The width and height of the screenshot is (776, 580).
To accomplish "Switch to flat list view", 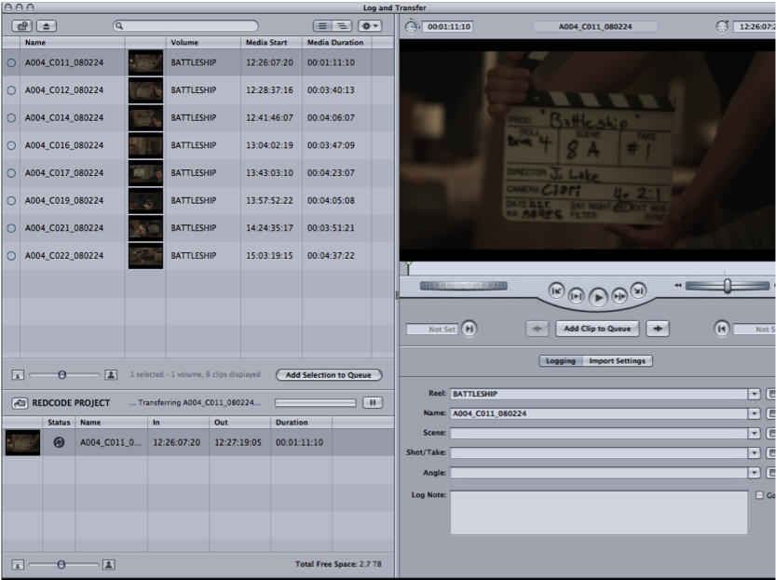I will tap(322, 26).
